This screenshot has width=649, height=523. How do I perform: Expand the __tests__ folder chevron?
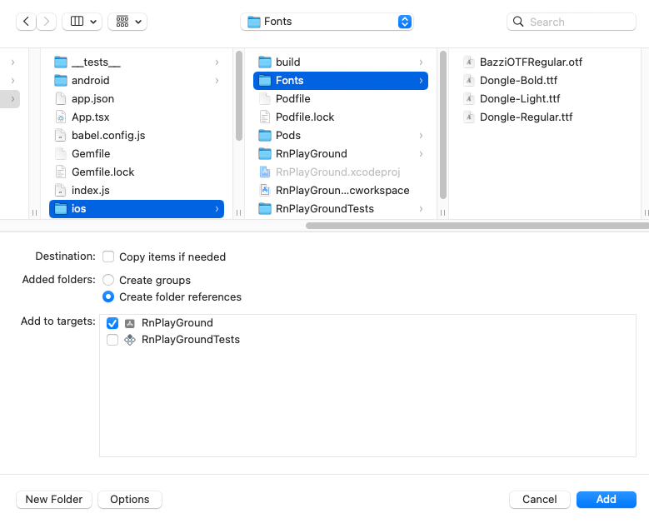tap(217, 62)
